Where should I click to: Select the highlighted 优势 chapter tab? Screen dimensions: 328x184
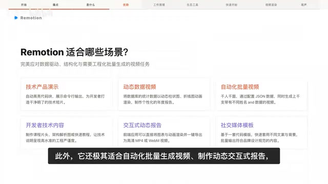tap(126, 5)
